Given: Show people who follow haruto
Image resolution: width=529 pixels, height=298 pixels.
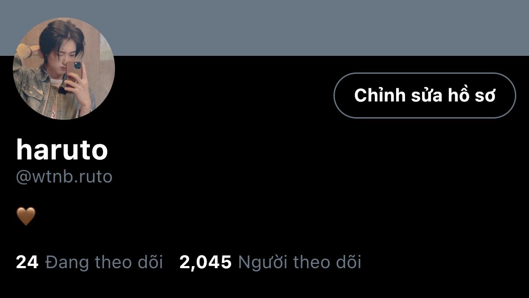Looking at the screenshot, I should click(270, 262).
